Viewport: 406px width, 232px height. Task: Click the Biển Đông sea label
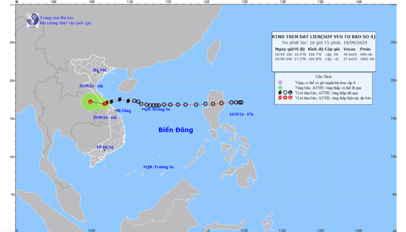pos(175,130)
